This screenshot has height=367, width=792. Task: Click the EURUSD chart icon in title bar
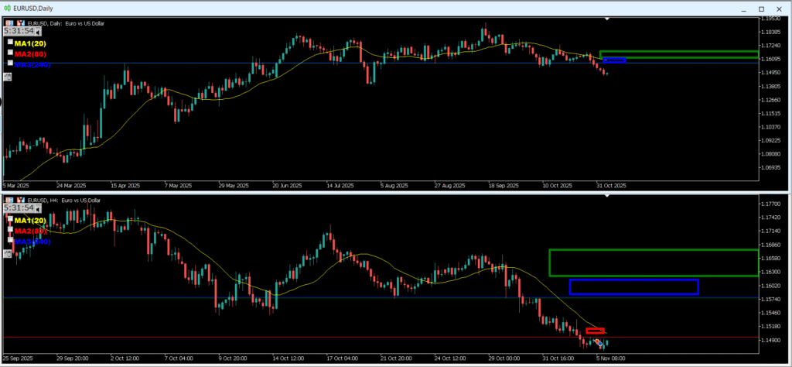(8, 8)
